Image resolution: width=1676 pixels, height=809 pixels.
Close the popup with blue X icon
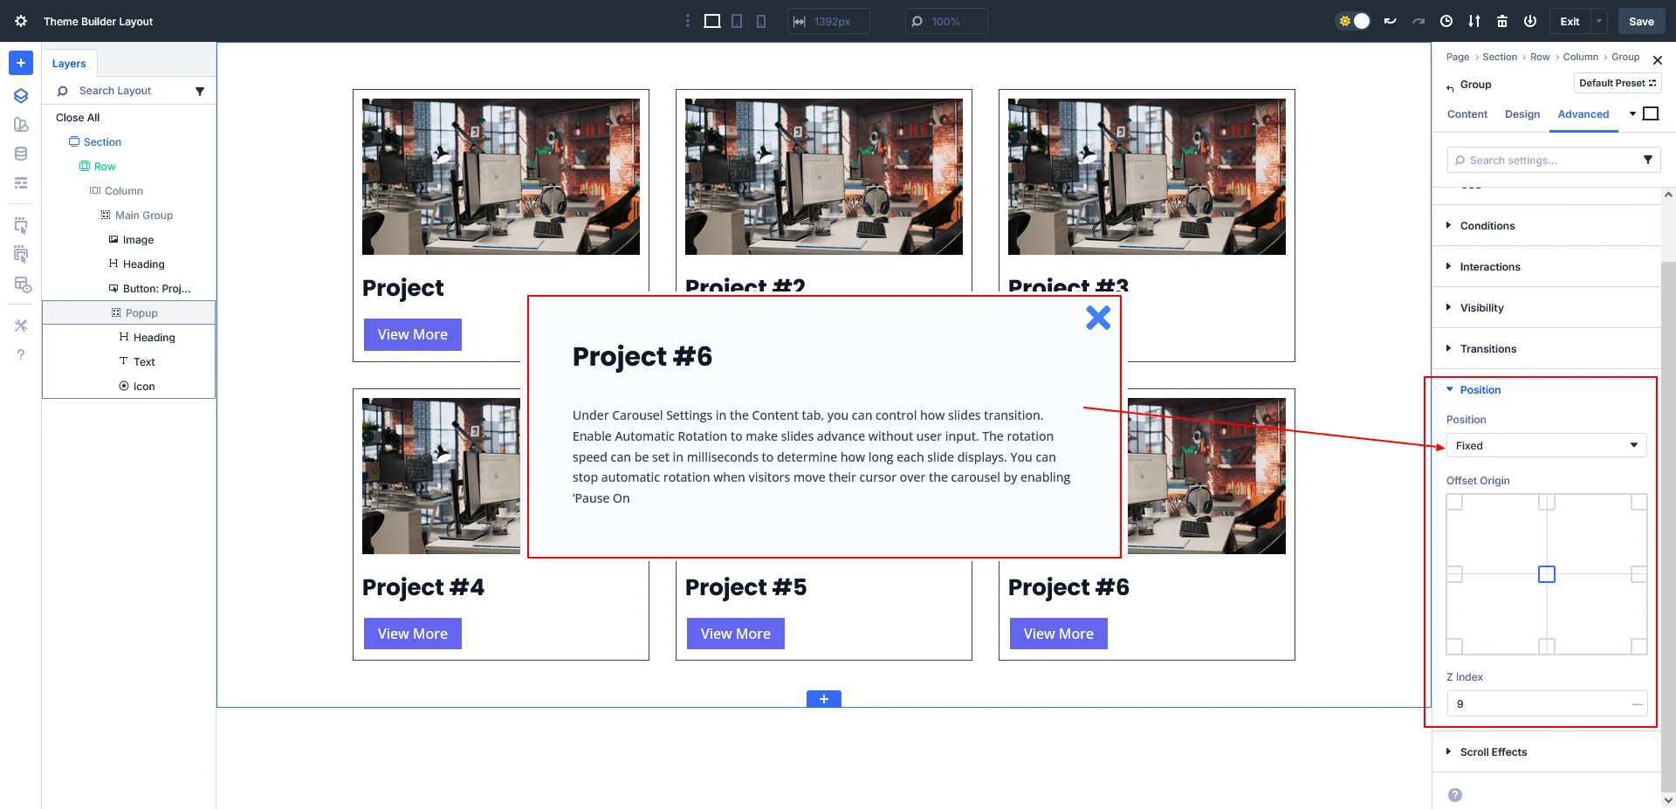click(x=1097, y=318)
